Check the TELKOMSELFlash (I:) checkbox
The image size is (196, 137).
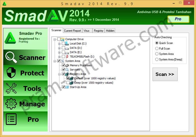pos(63,57)
